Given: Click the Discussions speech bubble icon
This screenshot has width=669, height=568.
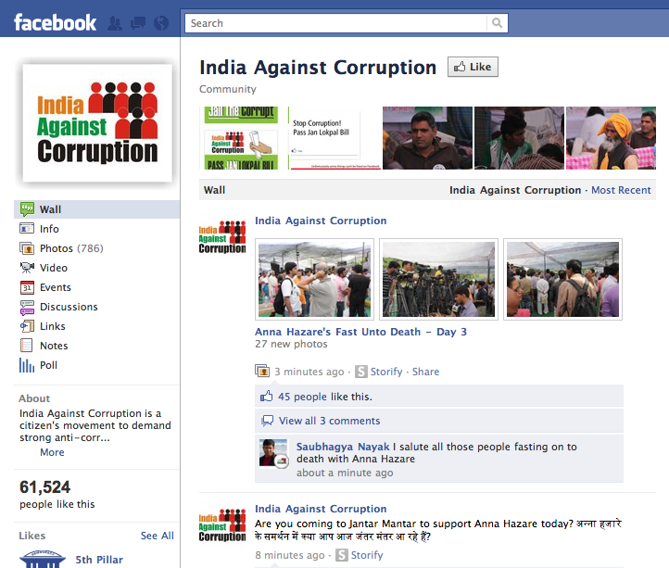Looking at the screenshot, I should 27,307.
